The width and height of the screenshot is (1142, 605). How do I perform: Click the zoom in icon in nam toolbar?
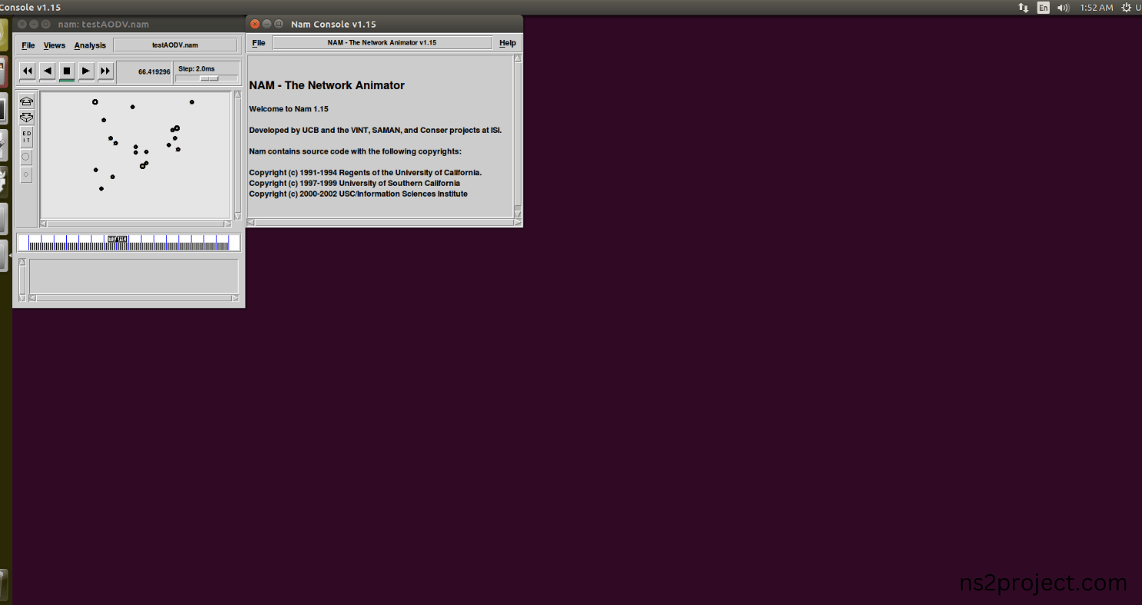26,101
